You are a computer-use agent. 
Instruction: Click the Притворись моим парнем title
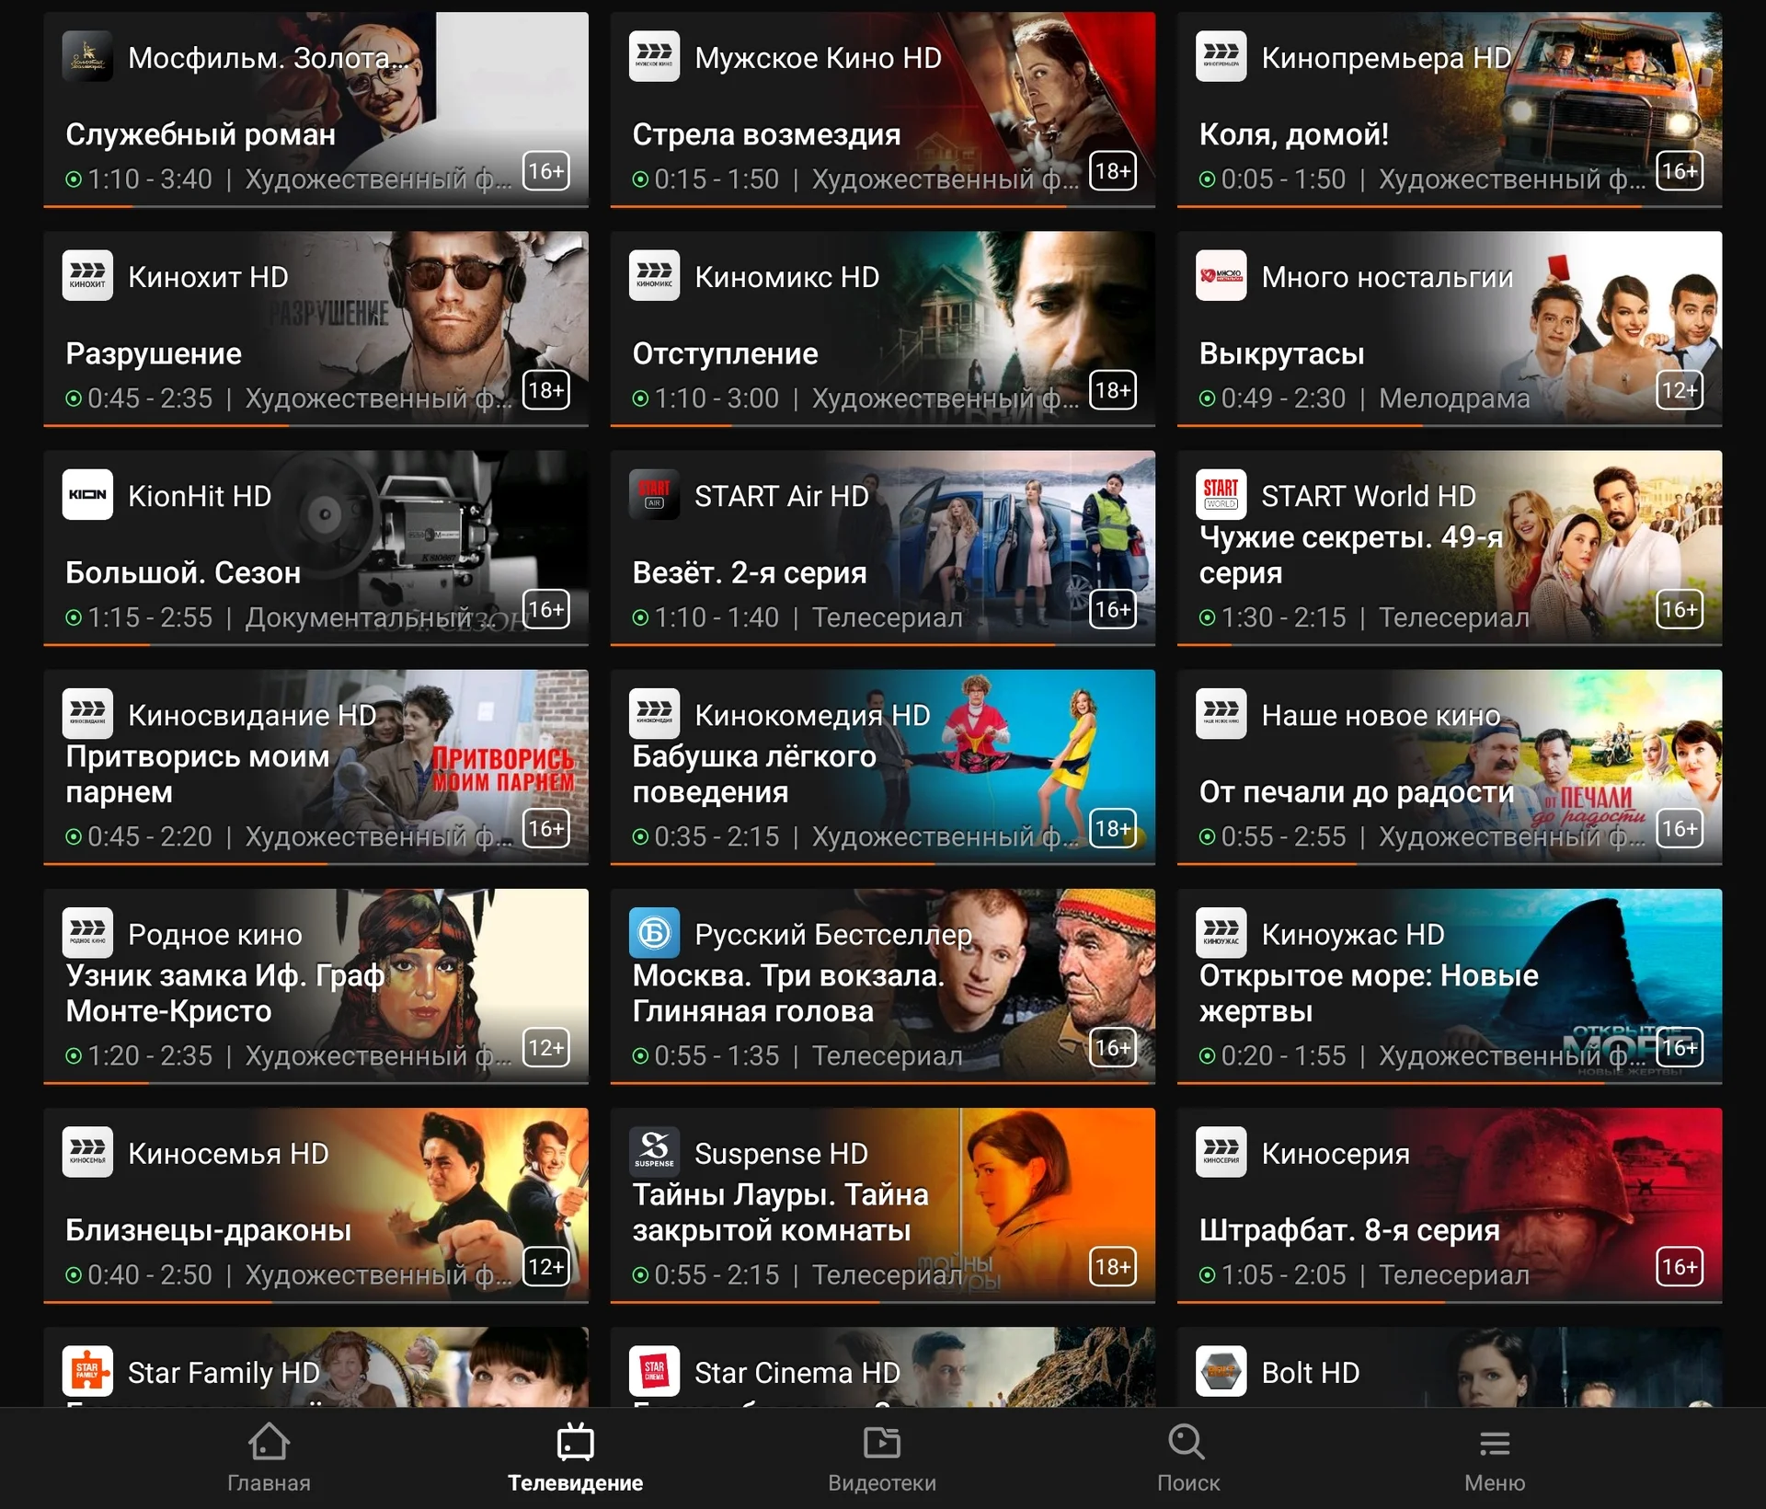[x=197, y=774]
